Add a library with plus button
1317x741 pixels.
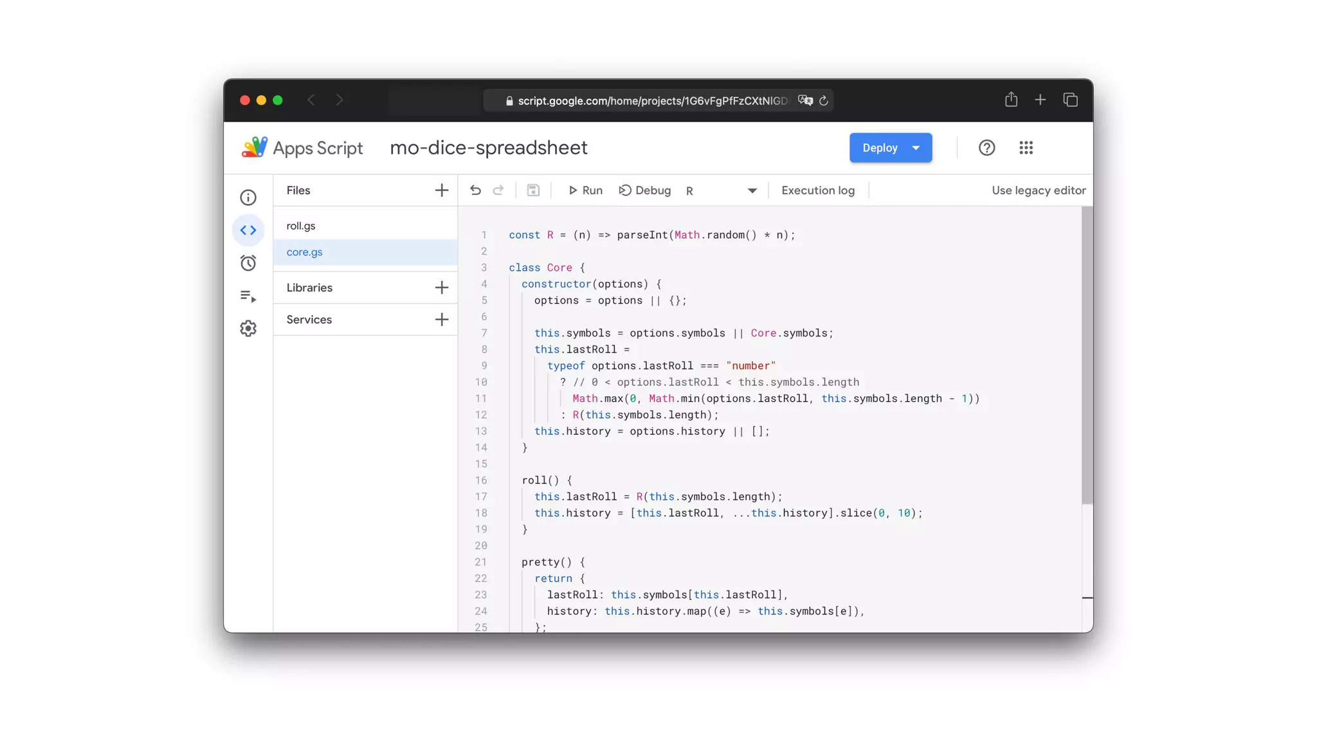pyautogui.click(x=441, y=288)
